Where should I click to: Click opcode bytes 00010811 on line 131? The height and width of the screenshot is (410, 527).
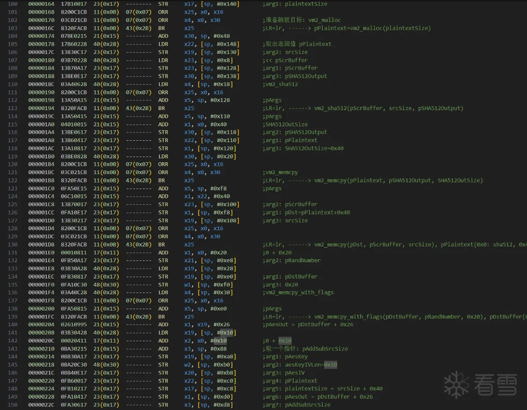70,253
